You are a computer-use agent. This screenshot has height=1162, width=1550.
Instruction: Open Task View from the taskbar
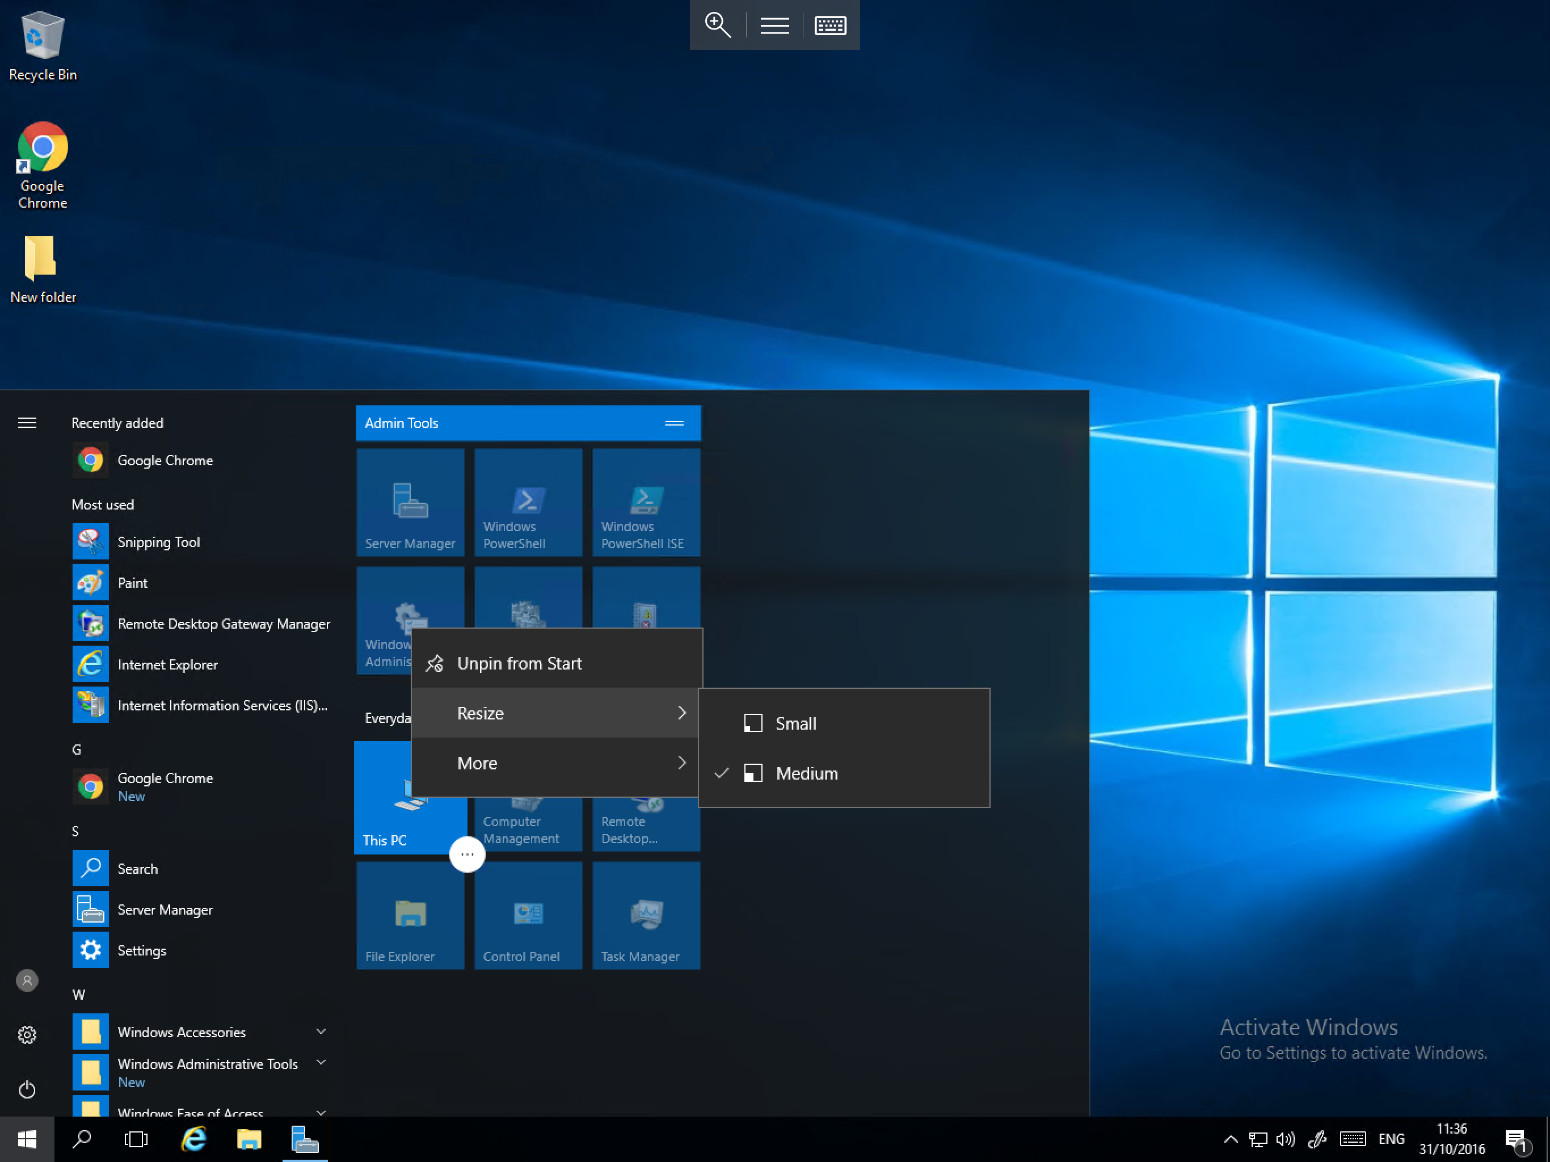point(136,1139)
